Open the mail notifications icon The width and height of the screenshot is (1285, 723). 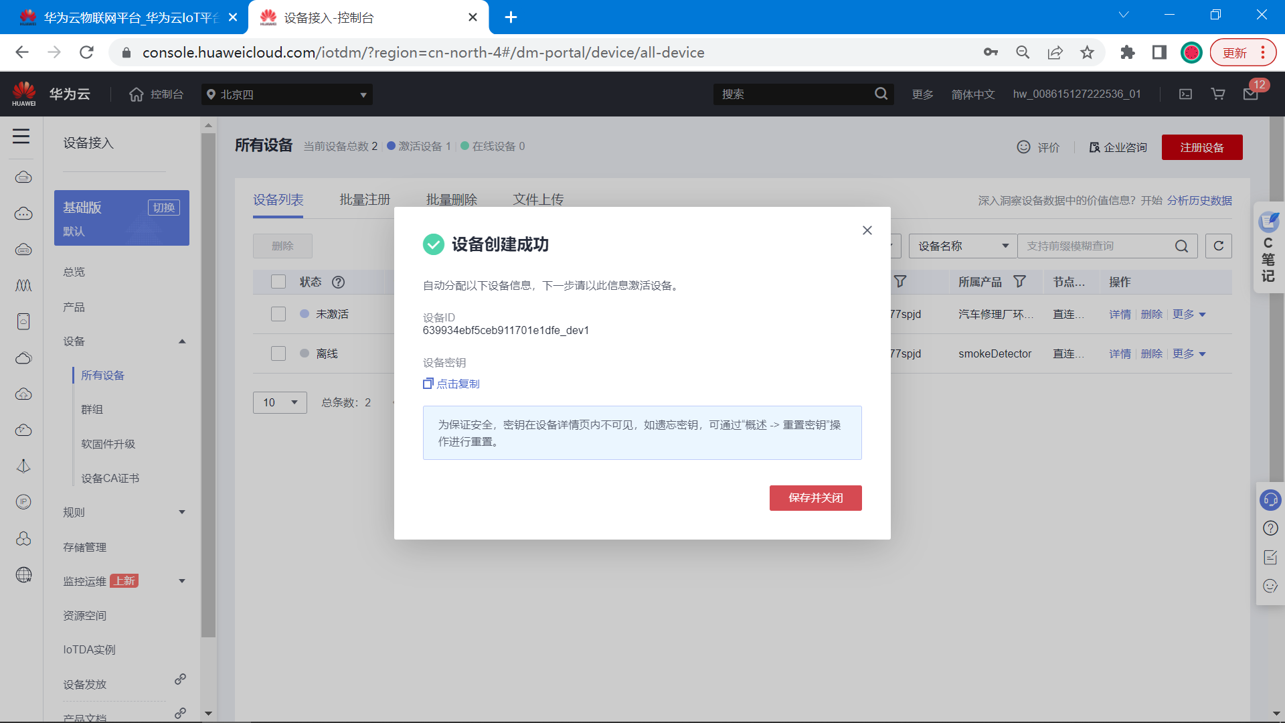click(x=1250, y=94)
